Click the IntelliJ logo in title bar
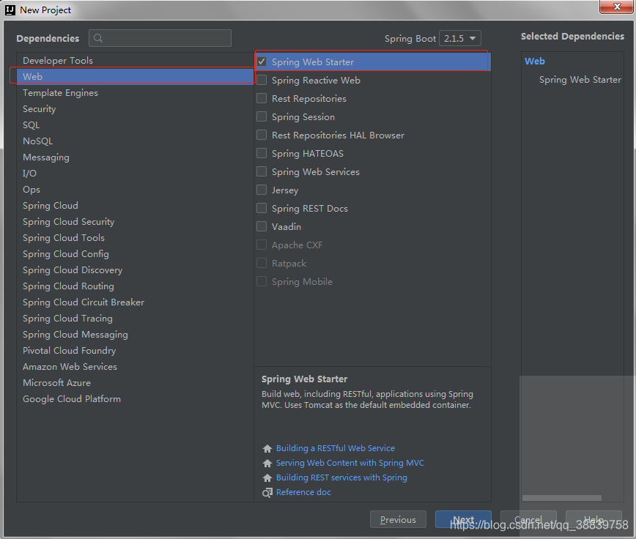 click(x=10, y=10)
